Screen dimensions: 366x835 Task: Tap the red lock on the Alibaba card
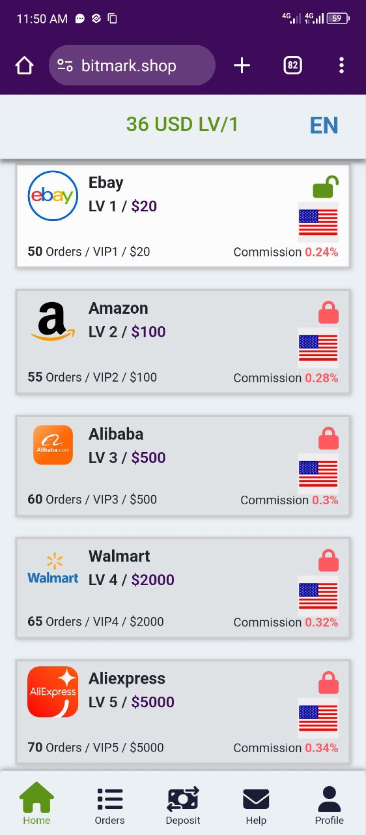pos(328,438)
